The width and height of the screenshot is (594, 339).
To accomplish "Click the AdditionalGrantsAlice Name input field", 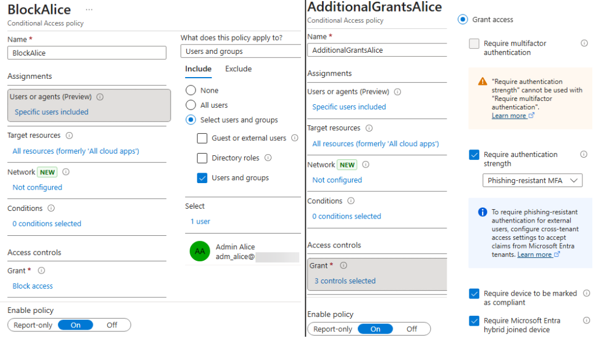I will 376,50.
